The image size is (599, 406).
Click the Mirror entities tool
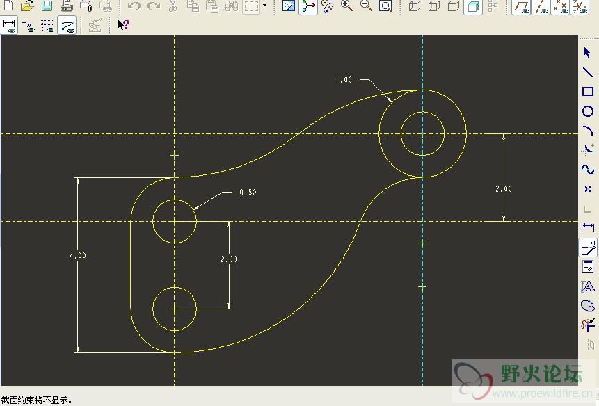[x=589, y=345]
